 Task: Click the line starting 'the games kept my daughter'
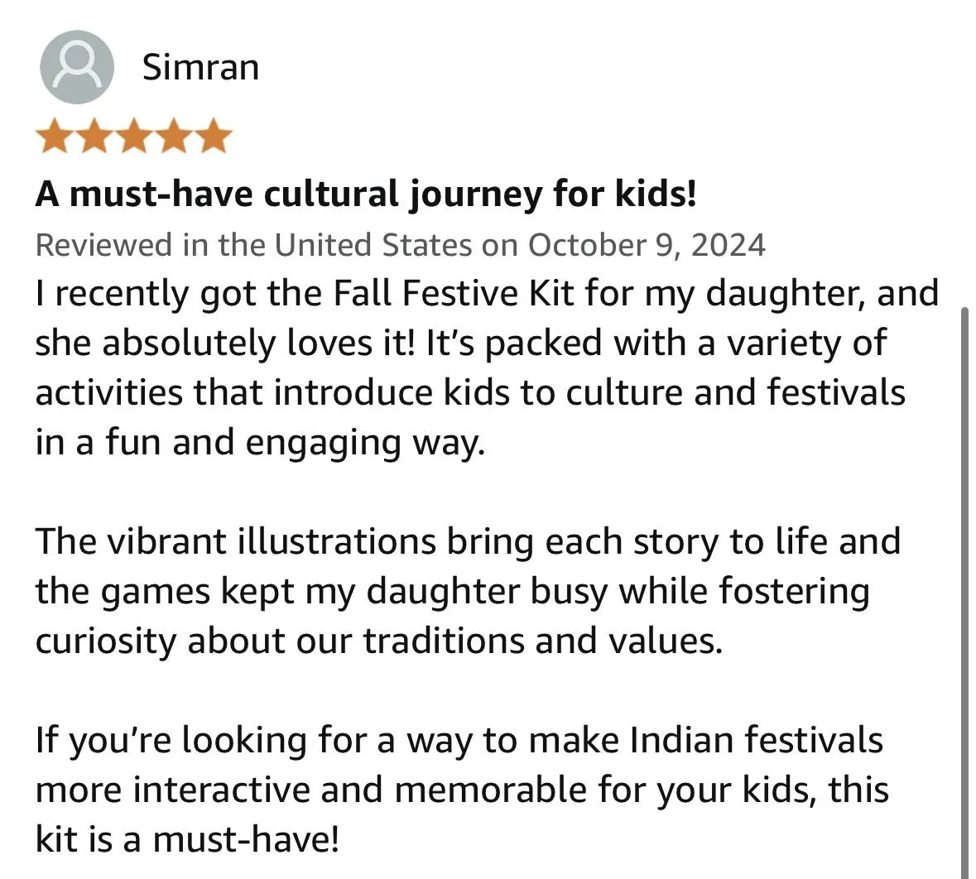point(452,592)
